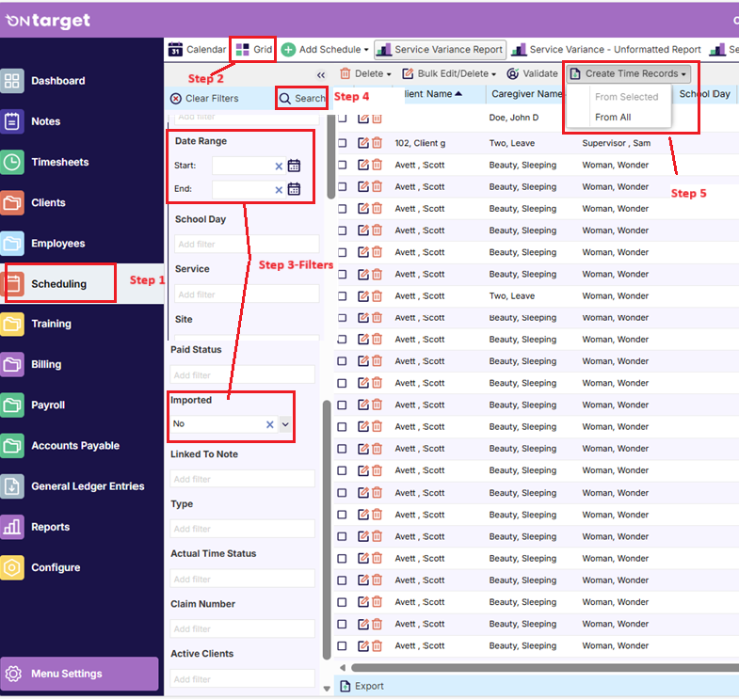Check the Avett, Scott Two, Leave row checkbox

[342, 296]
